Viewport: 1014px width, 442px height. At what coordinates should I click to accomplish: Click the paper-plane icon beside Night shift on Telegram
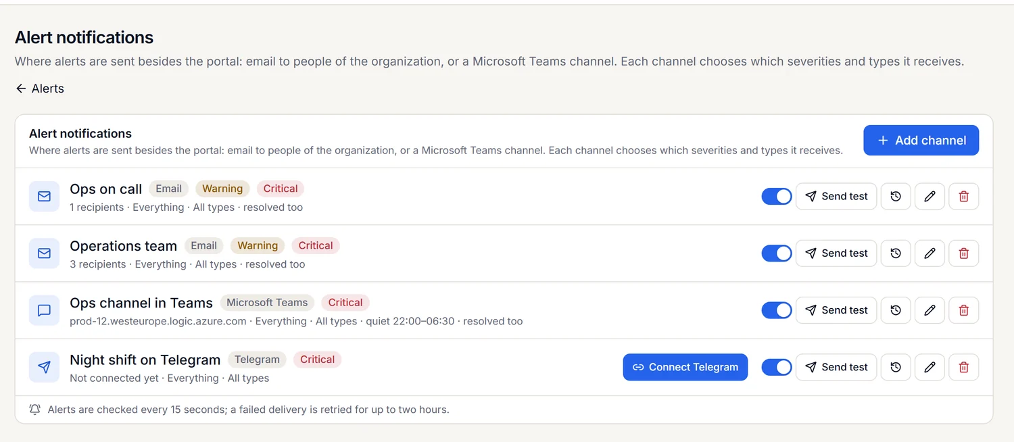44,367
